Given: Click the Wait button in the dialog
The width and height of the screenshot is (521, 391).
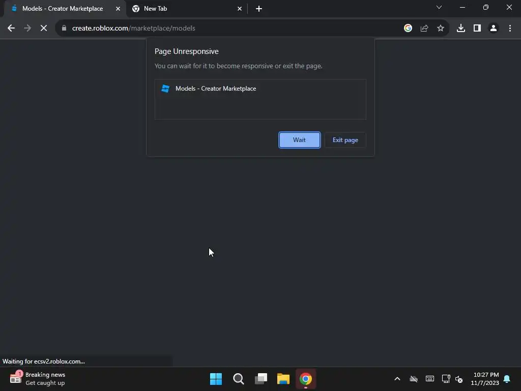Looking at the screenshot, I should point(299,140).
